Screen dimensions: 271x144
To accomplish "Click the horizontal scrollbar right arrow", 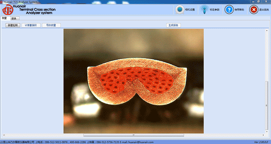I will [x=264, y=135].
